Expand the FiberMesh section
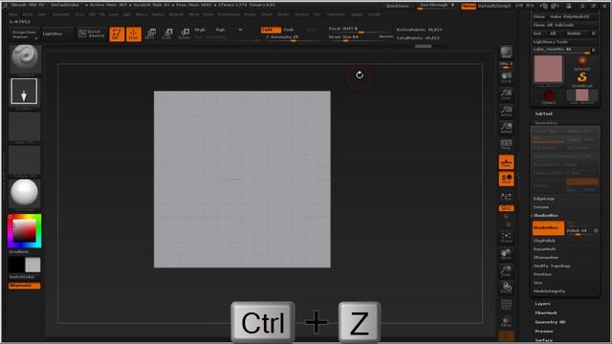Screen dimensions: 612x344 (546, 312)
